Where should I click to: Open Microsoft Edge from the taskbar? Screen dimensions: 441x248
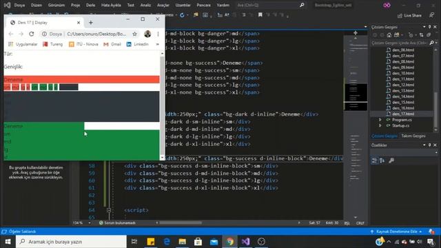[167, 242]
